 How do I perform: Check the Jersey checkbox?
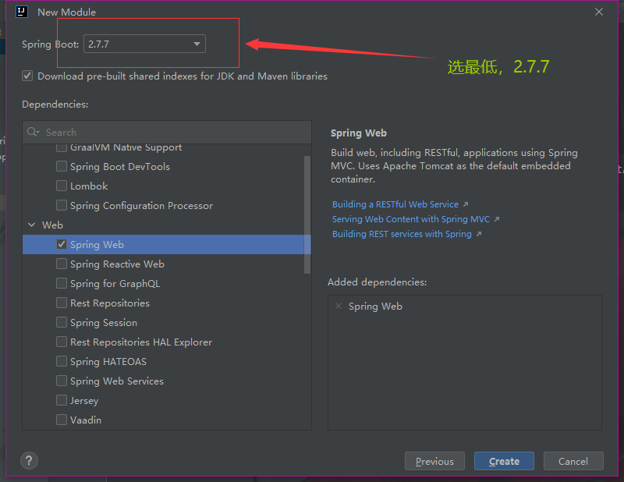pyautogui.click(x=62, y=400)
